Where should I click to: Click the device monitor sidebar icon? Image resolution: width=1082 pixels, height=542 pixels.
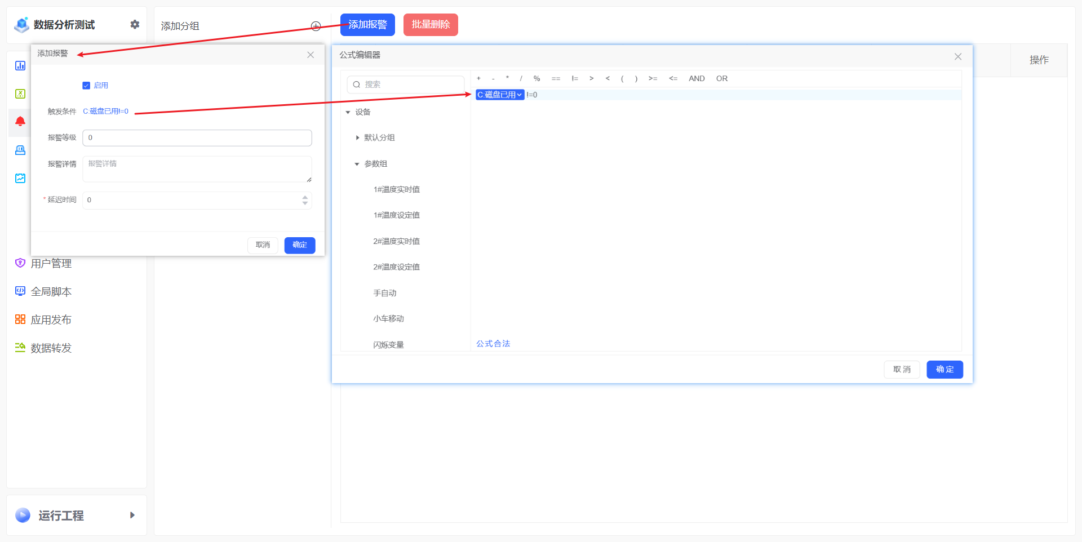pyautogui.click(x=20, y=150)
